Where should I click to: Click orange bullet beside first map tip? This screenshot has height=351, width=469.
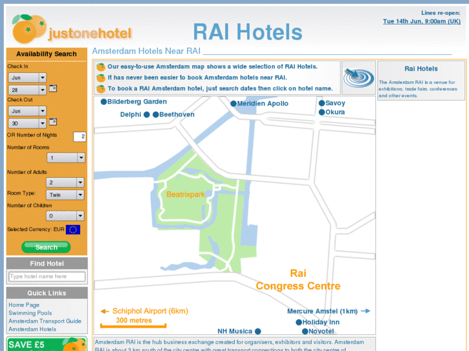point(101,67)
